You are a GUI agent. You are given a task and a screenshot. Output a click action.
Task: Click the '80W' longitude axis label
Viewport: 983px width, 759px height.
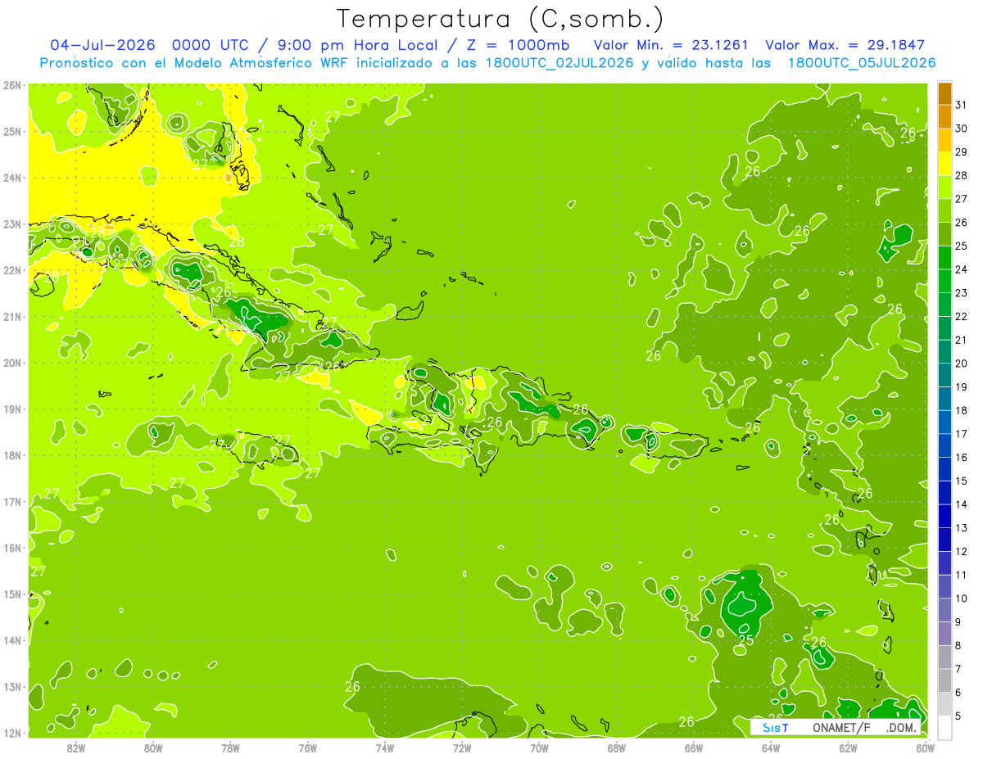(x=152, y=748)
